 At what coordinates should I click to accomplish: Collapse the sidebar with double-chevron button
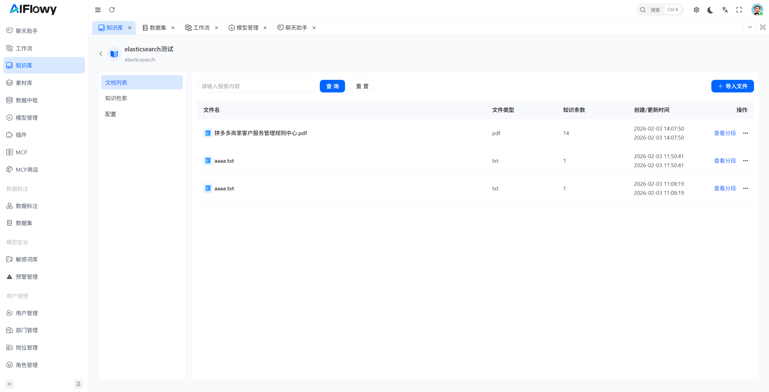(x=10, y=384)
